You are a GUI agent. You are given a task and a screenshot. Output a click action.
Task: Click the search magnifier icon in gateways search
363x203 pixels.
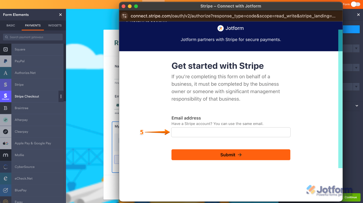click(x=6, y=37)
